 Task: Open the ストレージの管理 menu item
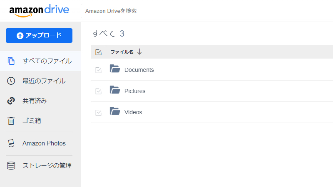point(47,166)
